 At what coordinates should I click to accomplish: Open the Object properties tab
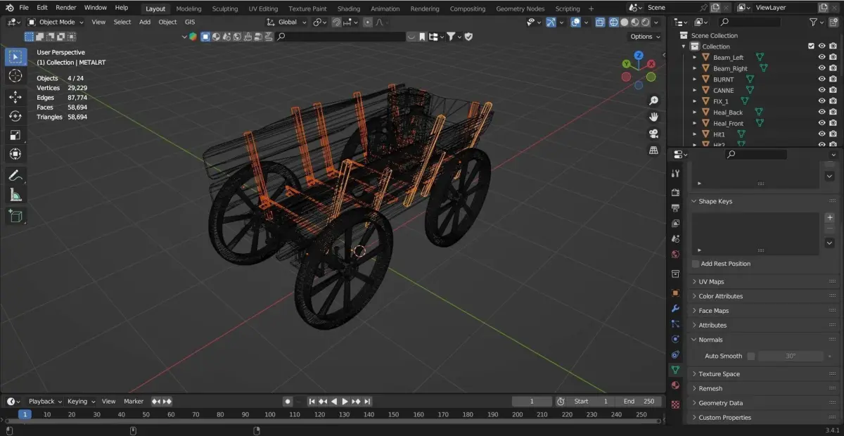click(675, 293)
